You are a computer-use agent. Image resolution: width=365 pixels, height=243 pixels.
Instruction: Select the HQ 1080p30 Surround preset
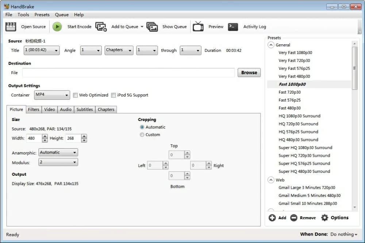[x=299, y=116]
